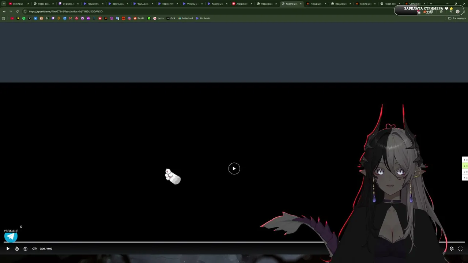Open the tab search dropdown chevron

tap(4, 4)
